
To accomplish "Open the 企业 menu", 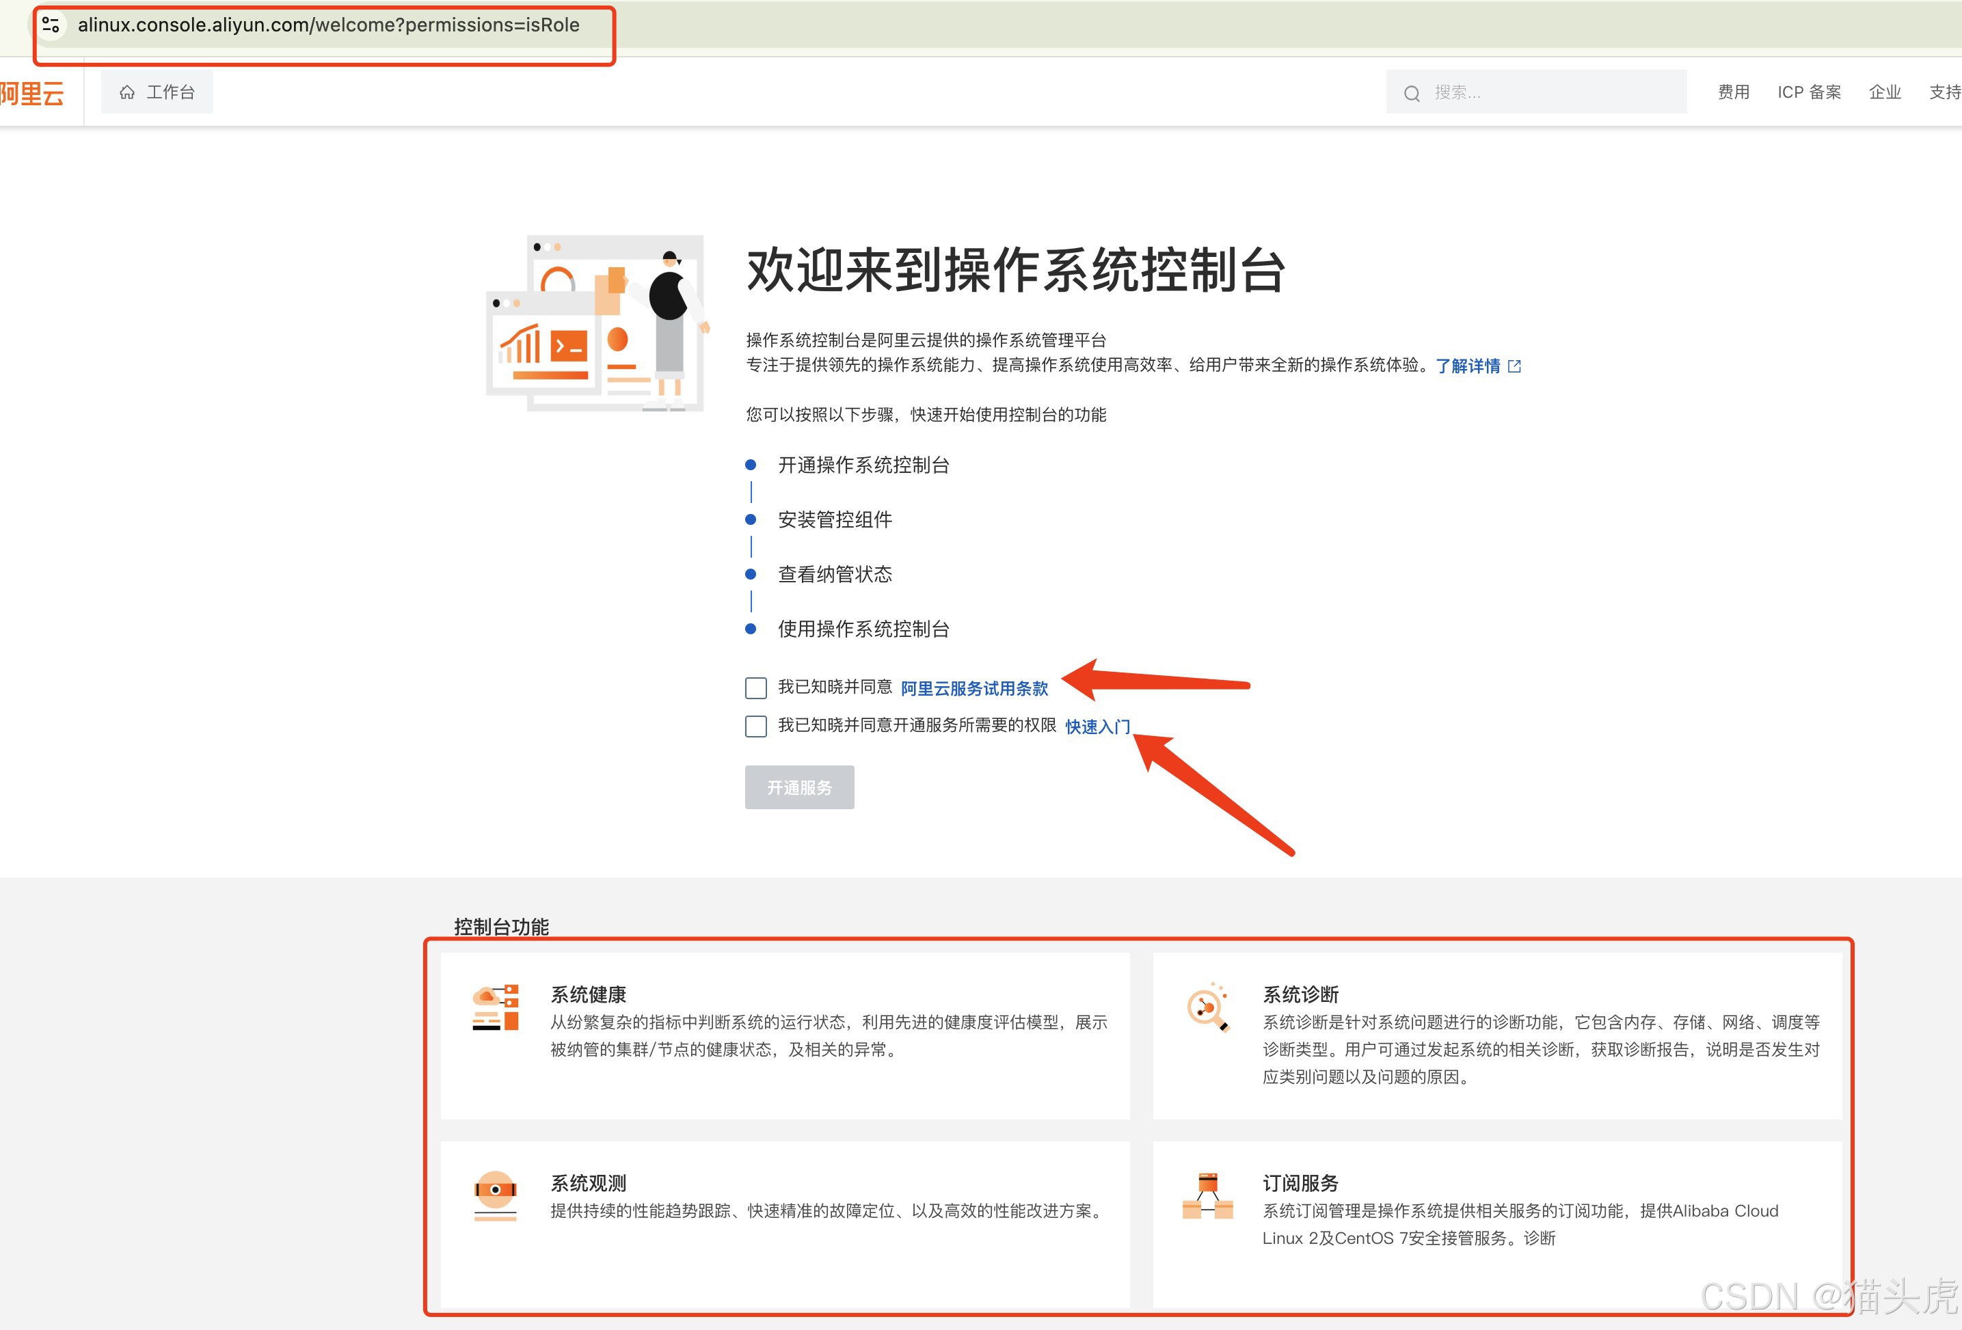I will point(1884,92).
